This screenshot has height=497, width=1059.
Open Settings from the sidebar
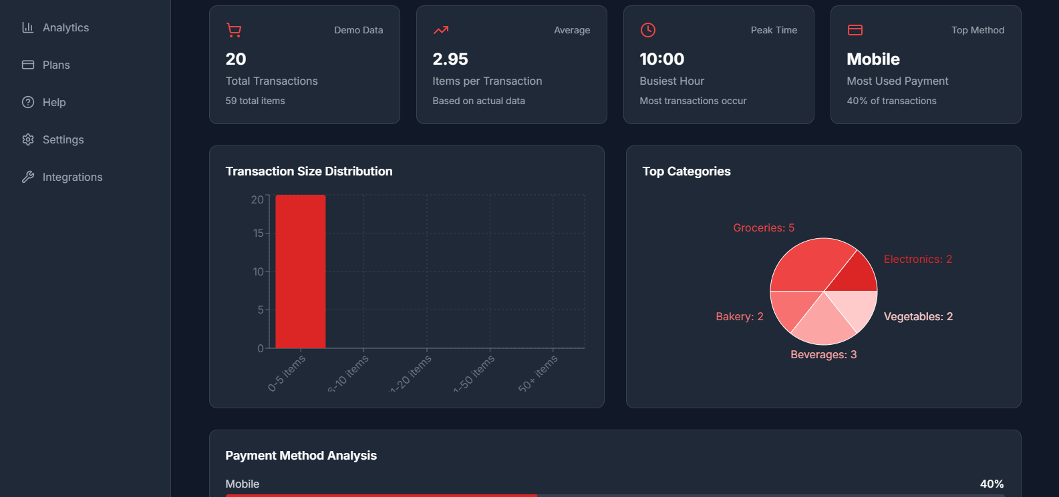[85, 139]
